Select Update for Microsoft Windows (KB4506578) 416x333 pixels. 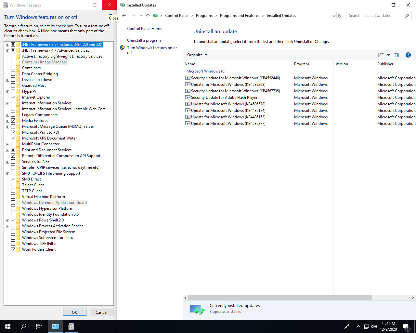[228, 104]
